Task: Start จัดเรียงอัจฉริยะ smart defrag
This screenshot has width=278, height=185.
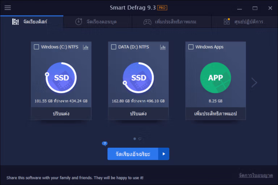Action: (x=133, y=154)
